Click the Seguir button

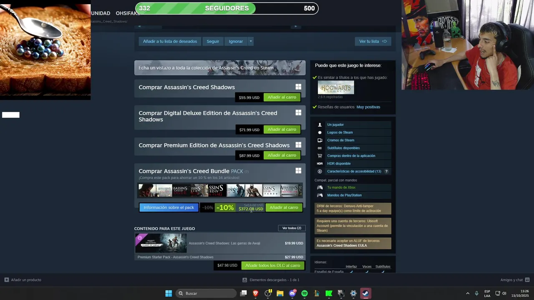[213, 41]
